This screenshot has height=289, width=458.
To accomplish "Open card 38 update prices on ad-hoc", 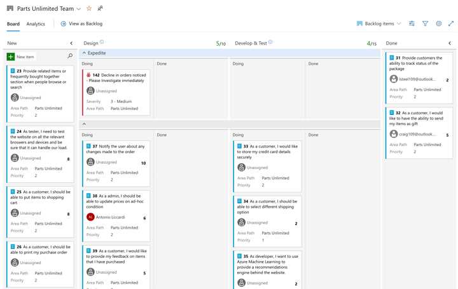I will click(x=114, y=201).
